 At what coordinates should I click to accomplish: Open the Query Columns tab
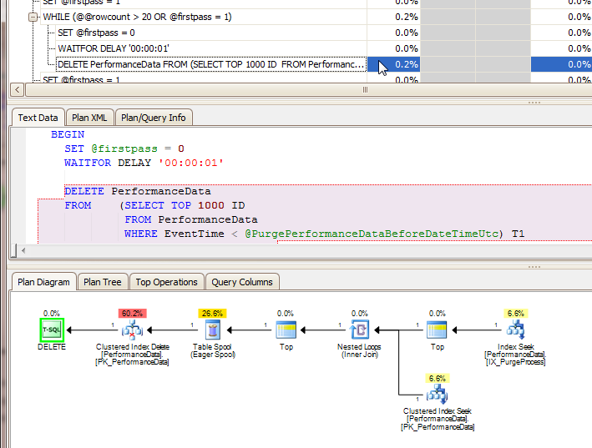click(x=242, y=282)
